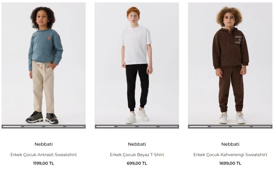Open the Kahverengi Sweatshirt product photo

click(x=230, y=64)
